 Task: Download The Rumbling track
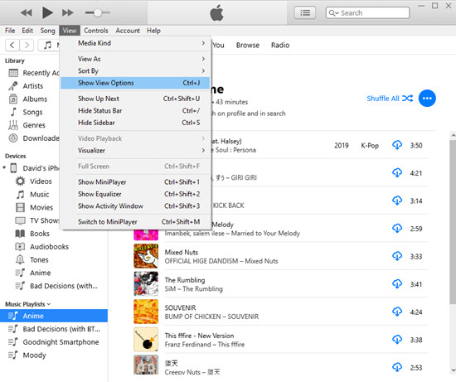click(x=397, y=284)
